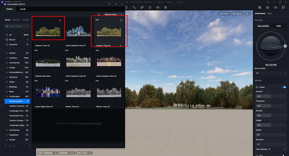This screenshot has width=289, height=156.
Task: Favourite the Autumn Trees 01 thumbnail heart
Action: (121, 20)
